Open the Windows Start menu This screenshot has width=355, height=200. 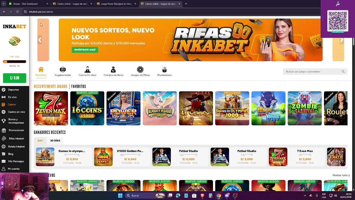click(x=120, y=196)
